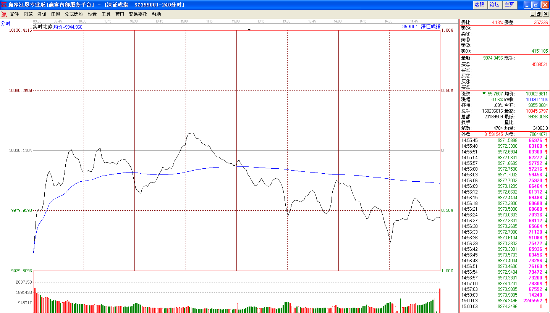Click the 客服 button
Viewport: 550px width, 313px height.
(x=479, y=5)
